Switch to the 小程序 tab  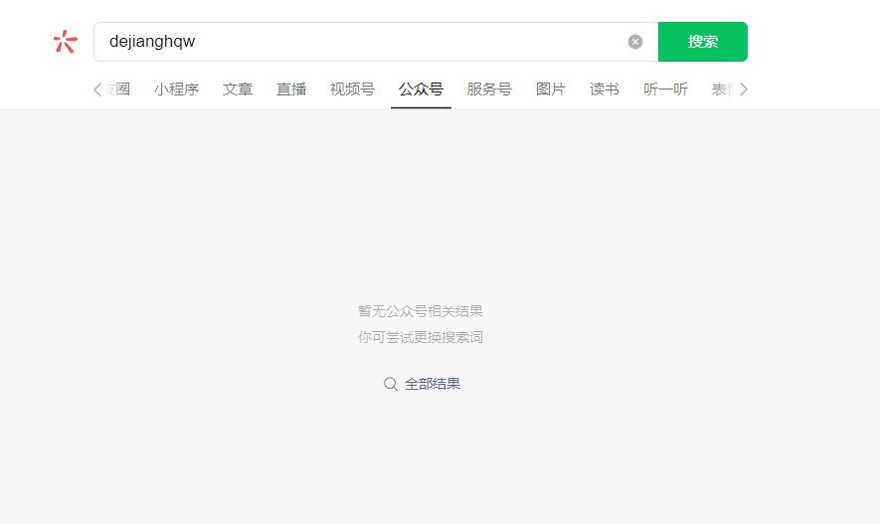click(176, 89)
